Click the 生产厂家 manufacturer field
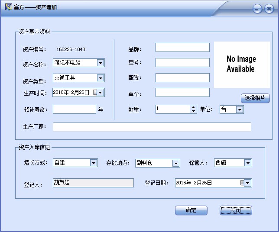The image size is (279, 232). (x=152, y=127)
